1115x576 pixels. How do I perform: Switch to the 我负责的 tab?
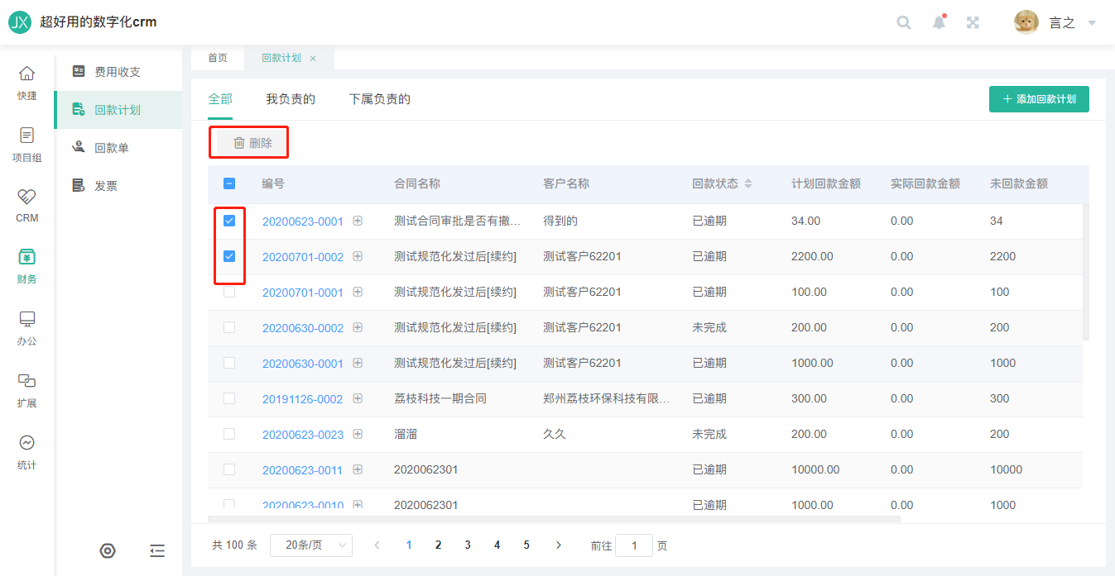[290, 99]
